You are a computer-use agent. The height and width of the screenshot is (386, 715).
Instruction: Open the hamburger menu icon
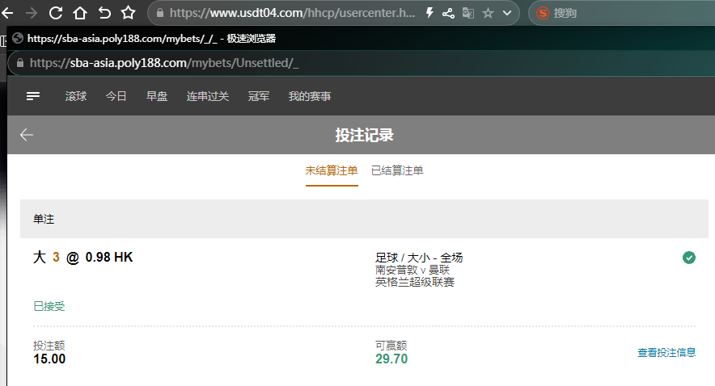33,96
